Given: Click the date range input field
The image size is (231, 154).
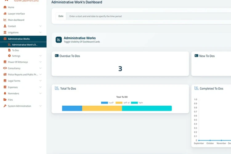Looking at the screenshot, I should pos(148,16).
